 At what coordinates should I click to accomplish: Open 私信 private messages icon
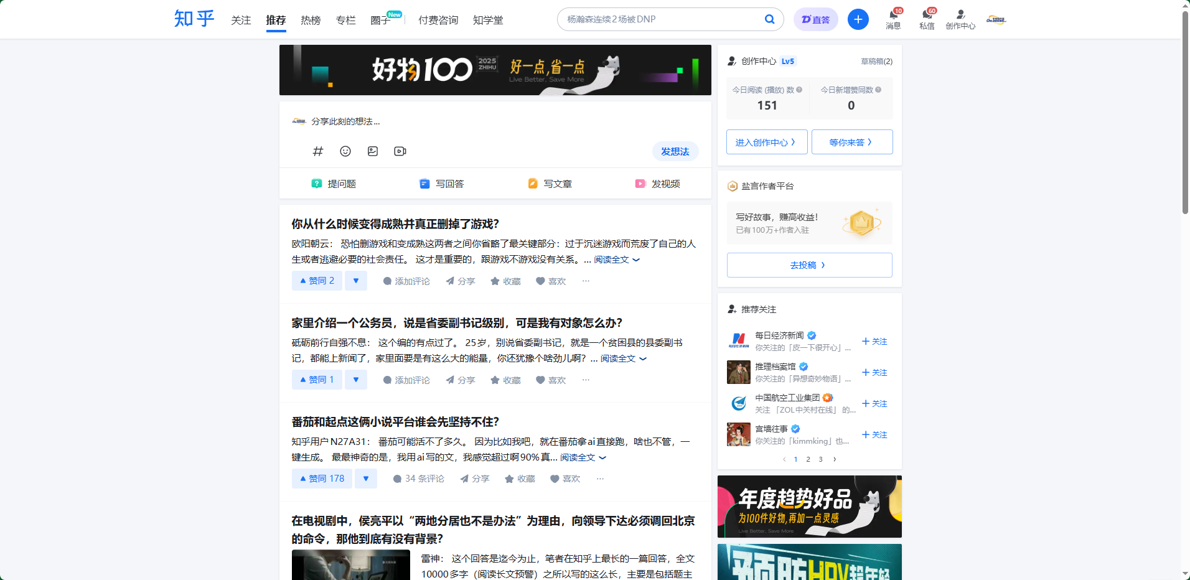(927, 19)
